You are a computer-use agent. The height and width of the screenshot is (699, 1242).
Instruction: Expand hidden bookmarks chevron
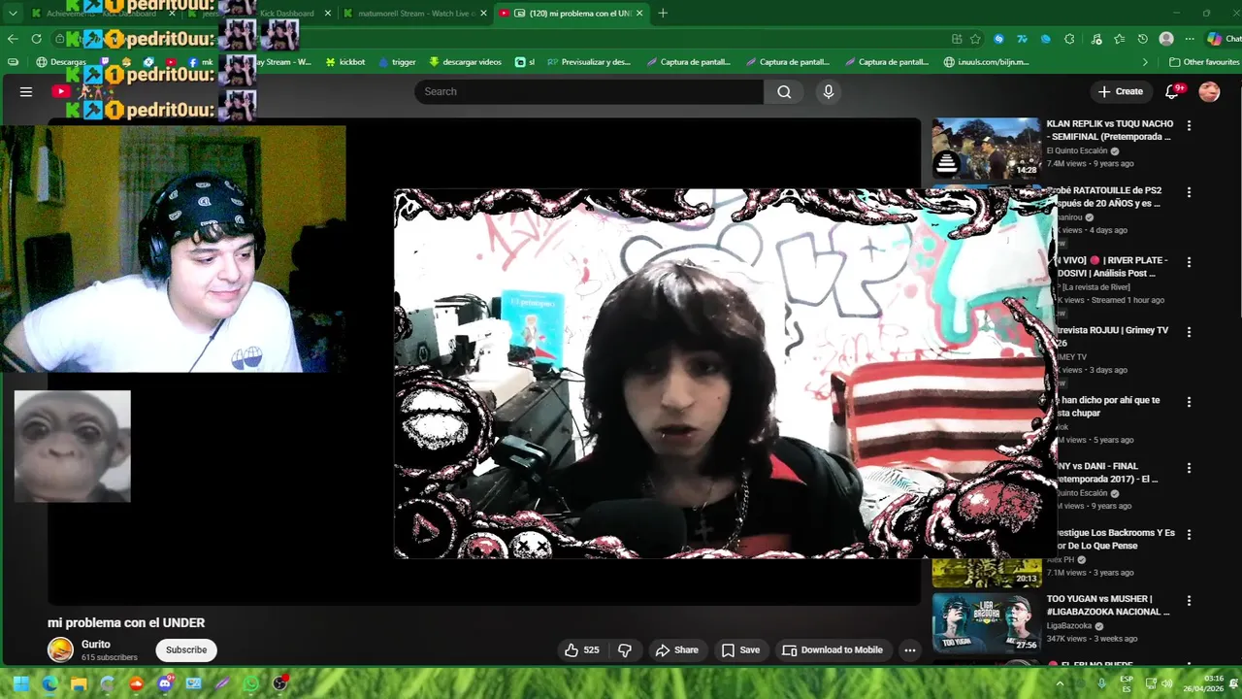pyautogui.click(x=1145, y=62)
